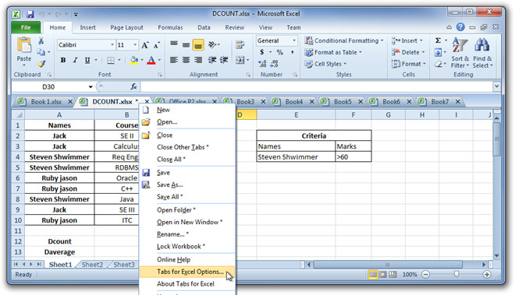Expand the formula bar with the right arrow

tap(496, 86)
